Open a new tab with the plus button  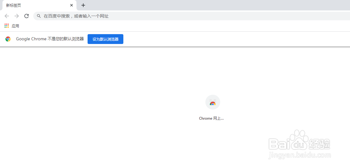click(83, 5)
